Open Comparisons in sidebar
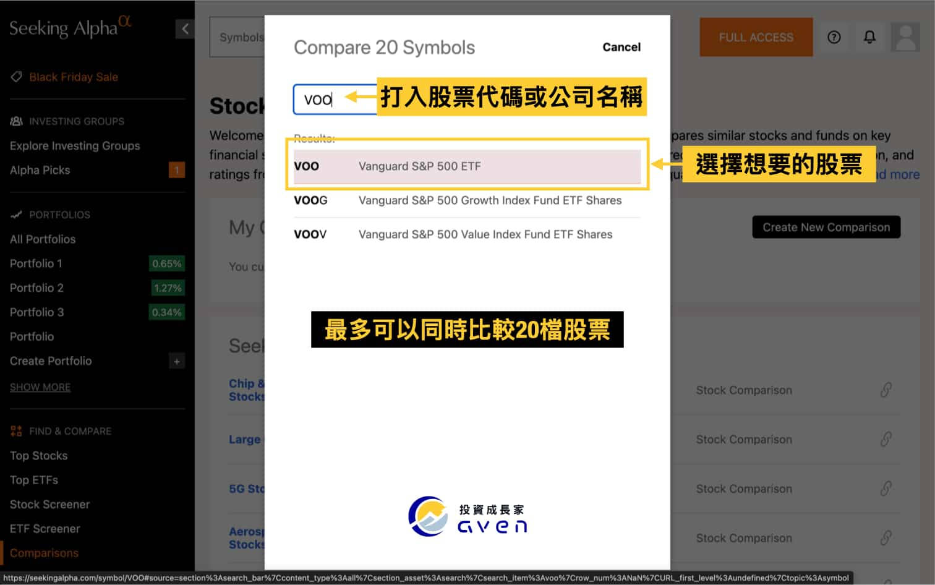Screen dimensions: 935x585 tap(44, 553)
